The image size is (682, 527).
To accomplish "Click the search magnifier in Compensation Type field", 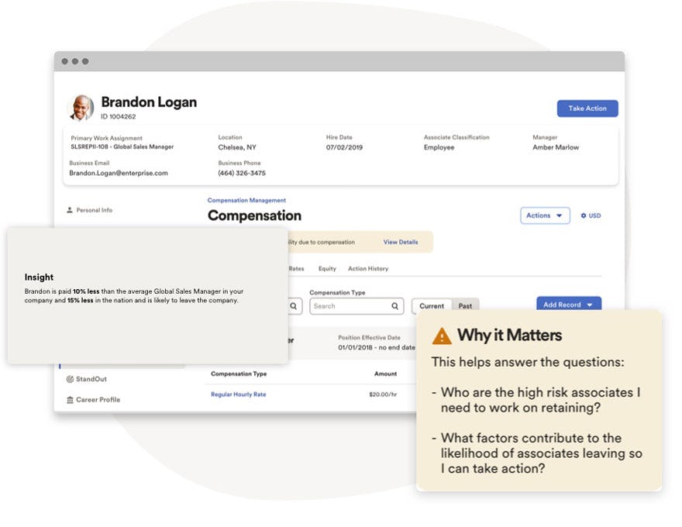I will click(x=394, y=306).
